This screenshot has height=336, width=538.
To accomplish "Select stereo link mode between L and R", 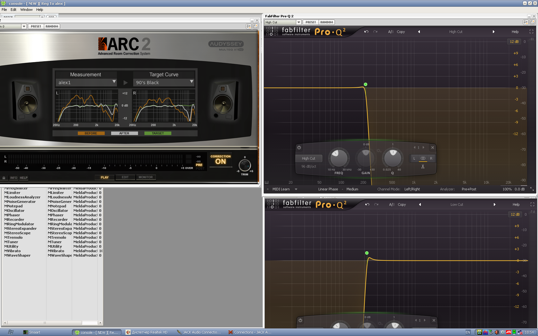I will pyautogui.click(x=423, y=158).
